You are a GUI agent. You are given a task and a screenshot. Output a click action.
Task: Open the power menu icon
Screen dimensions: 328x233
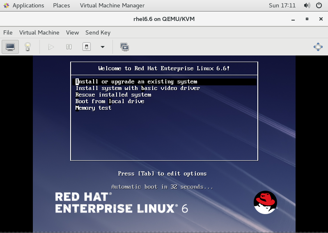click(x=319, y=5)
